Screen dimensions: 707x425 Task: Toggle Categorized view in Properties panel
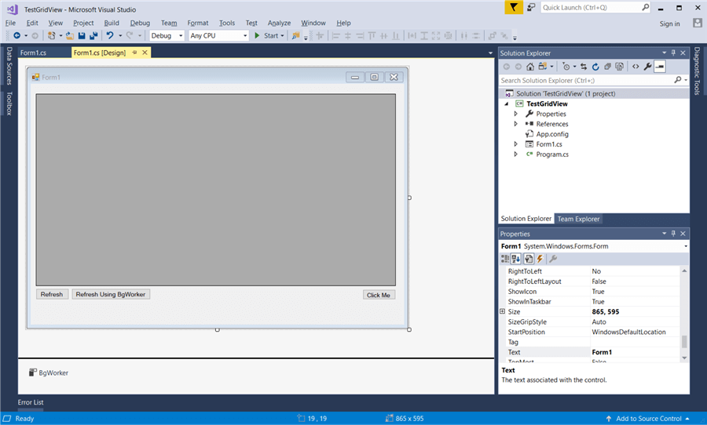[505, 259]
